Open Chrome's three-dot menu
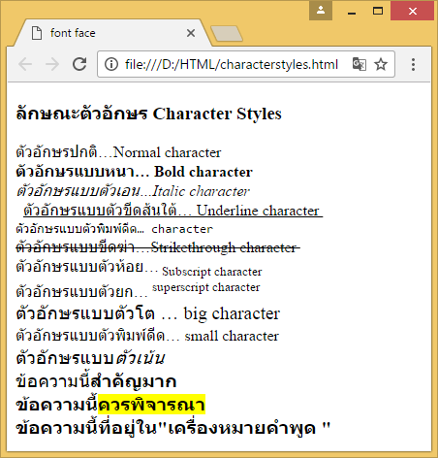Image resolution: width=438 pixels, height=458 pixels. [x=413, y=64]
